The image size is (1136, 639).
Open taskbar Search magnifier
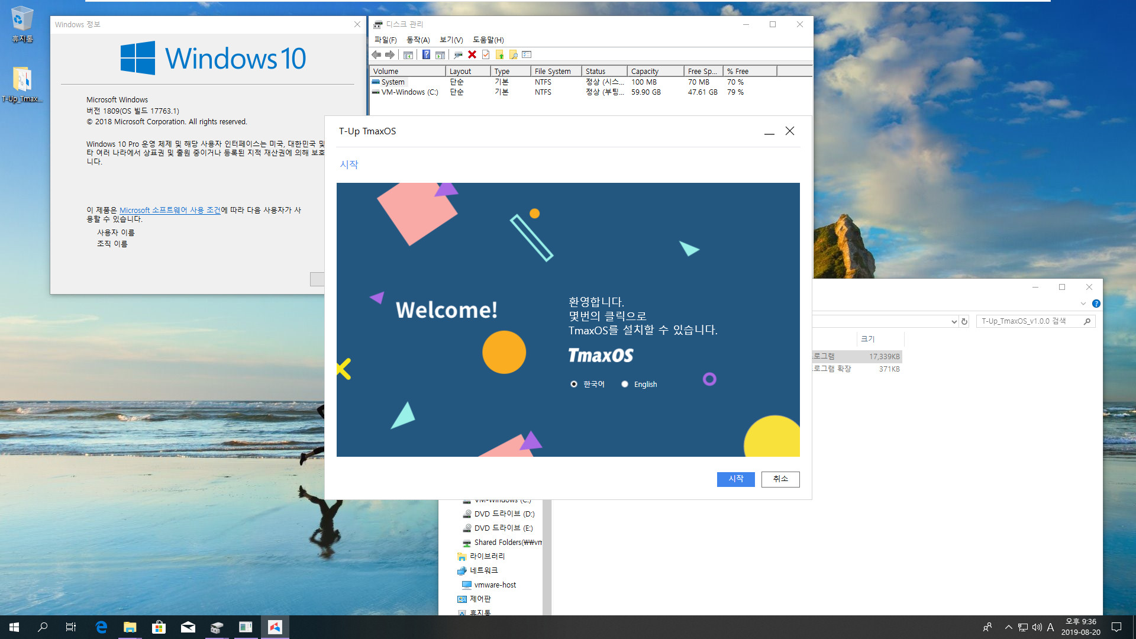pyautogui.click(x=43, y=627)
